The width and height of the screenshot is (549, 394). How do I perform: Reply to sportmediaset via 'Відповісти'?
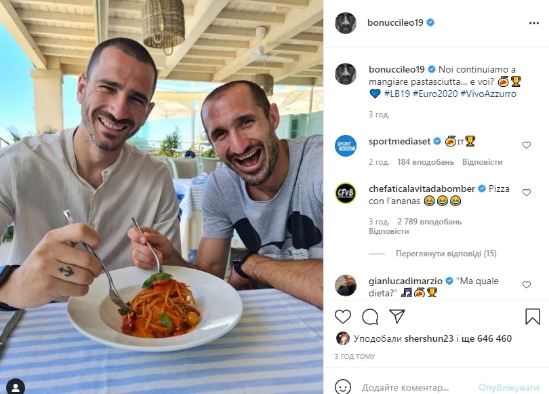point(482,162)
